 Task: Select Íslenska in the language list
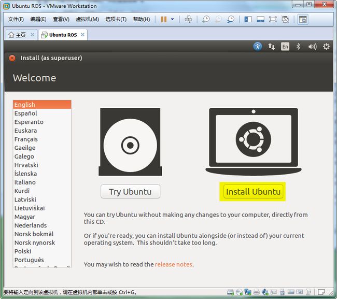point(42,174)
